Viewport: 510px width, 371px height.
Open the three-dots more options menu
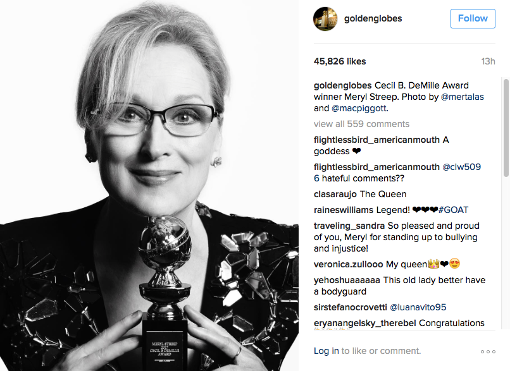[x=488, y=351]
